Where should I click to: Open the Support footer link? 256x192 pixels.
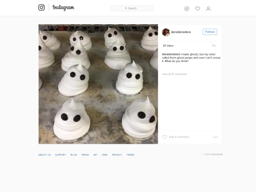tap(60, 155)
